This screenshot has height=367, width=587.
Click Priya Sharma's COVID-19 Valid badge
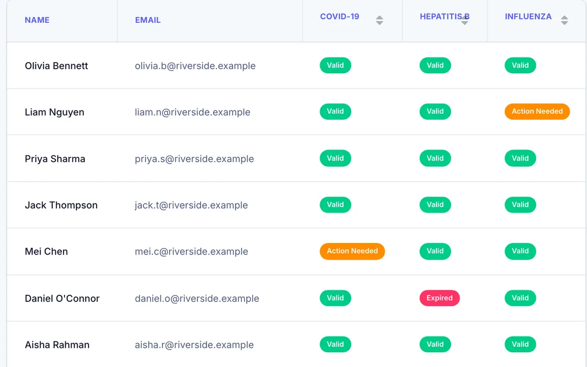(335, 158)
